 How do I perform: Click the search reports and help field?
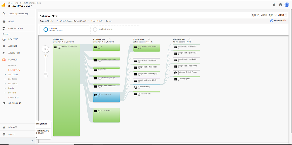pyautogui.click(x=18, y=14)
